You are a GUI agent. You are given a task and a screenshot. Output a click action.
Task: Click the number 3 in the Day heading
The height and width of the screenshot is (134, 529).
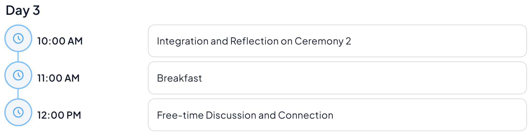point(36,11)
